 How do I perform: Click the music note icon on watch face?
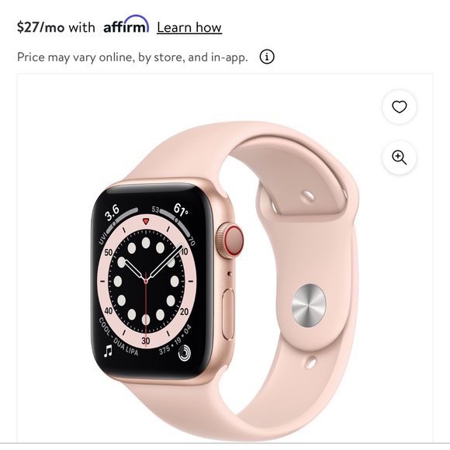coord(108,351)
